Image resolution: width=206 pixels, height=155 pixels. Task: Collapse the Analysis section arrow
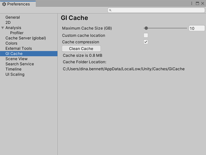3,28
